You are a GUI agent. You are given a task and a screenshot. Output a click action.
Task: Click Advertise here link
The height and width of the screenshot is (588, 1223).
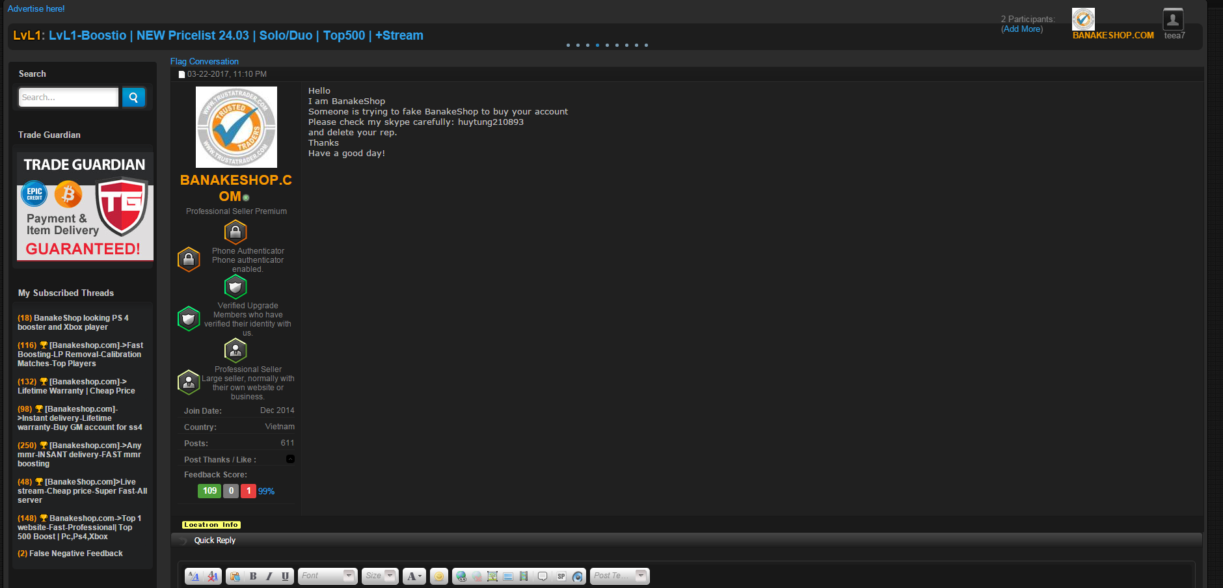coord(36,9)
